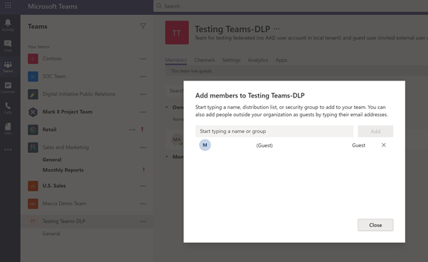Open the Files icon in sidebar
428x262 pixels.
click(x=8, y=127)
